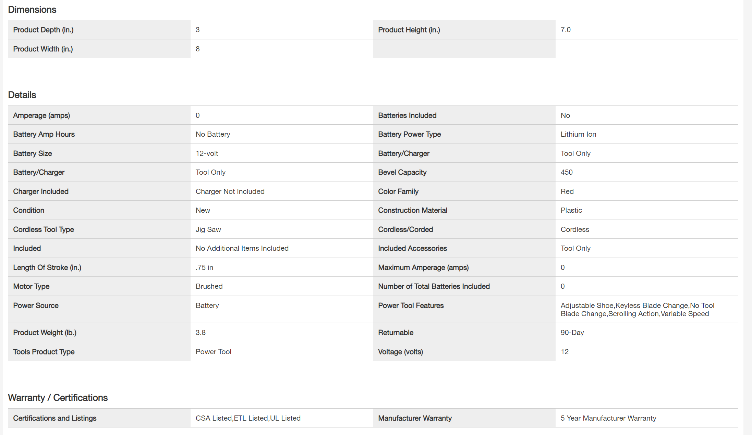752x435 pixels.
Task: Click the Bevel Capacity value 450
Action: pos(567,172)
